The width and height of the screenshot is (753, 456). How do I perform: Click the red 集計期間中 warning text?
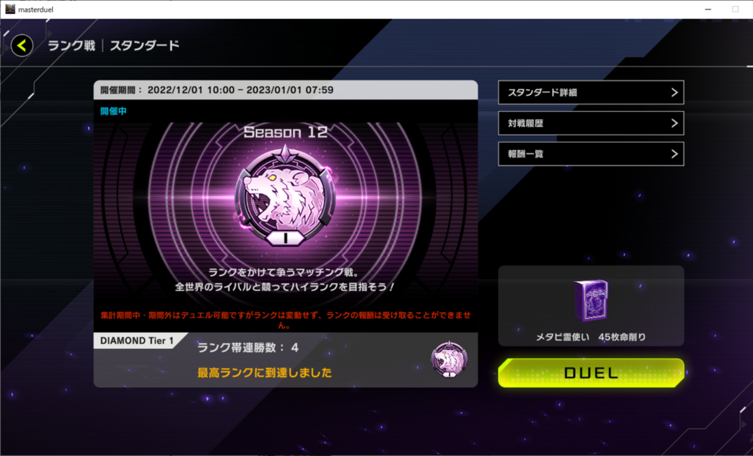click(x=286, y=320)
